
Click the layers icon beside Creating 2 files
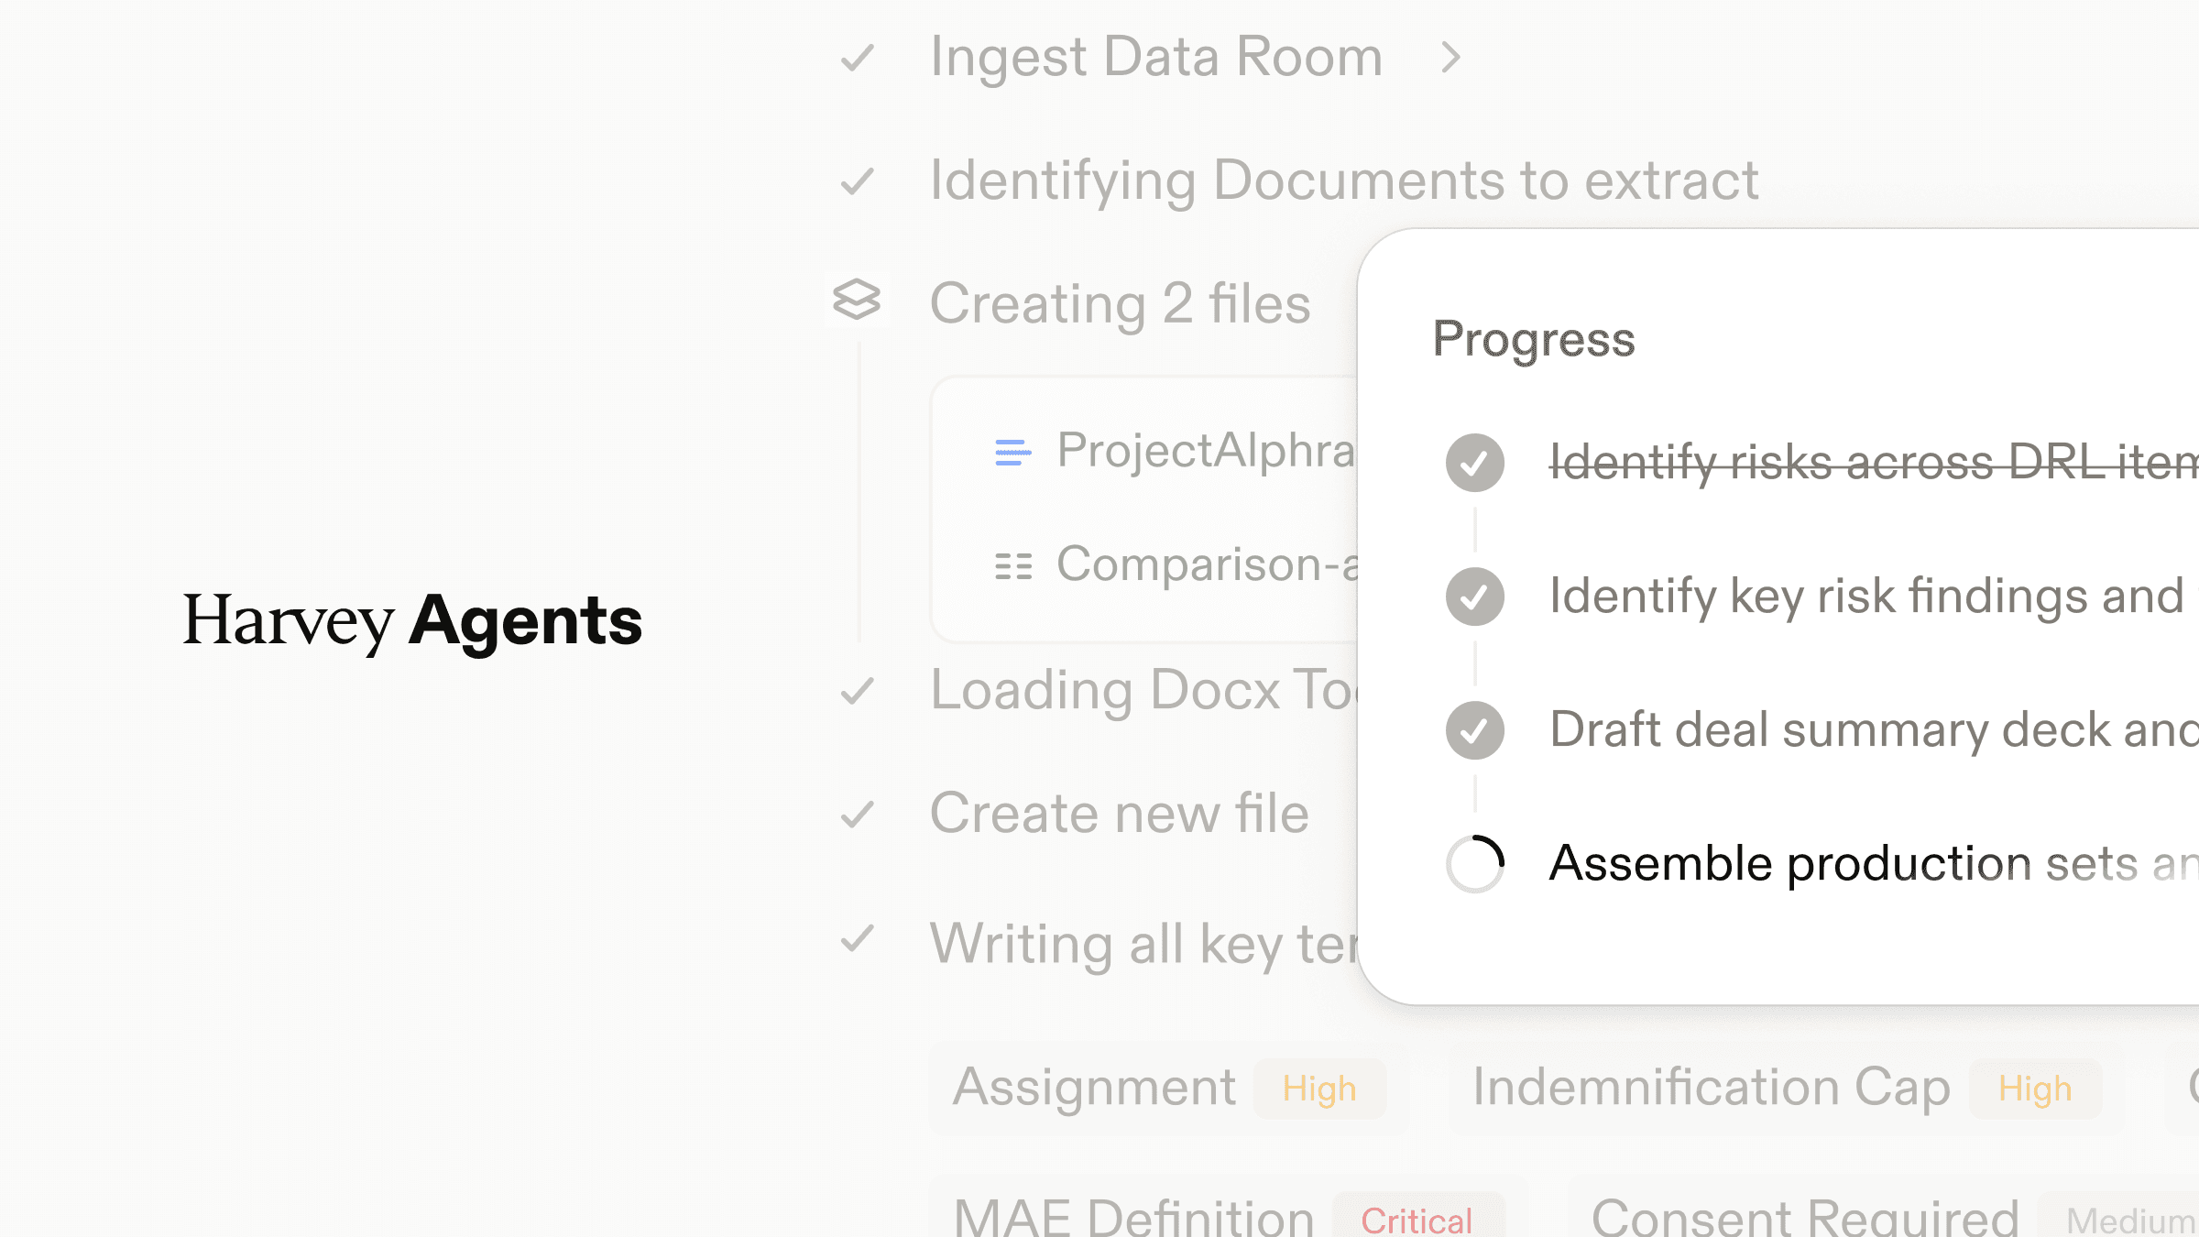pyautogui.click(x=857, y=300)
